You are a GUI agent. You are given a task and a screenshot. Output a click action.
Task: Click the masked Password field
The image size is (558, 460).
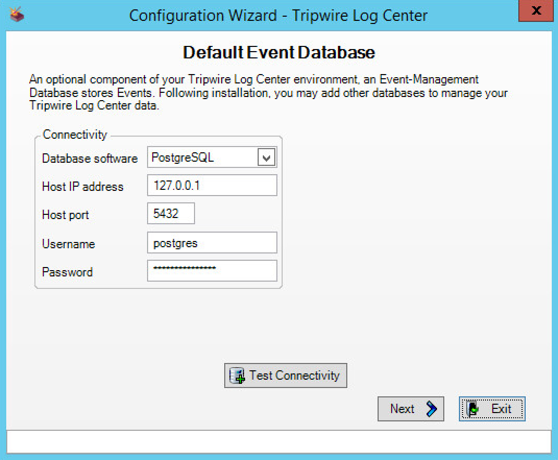(x=212, y=271)
